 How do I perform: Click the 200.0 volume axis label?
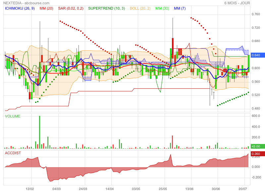pyautogui.click(x=256, y=137)
